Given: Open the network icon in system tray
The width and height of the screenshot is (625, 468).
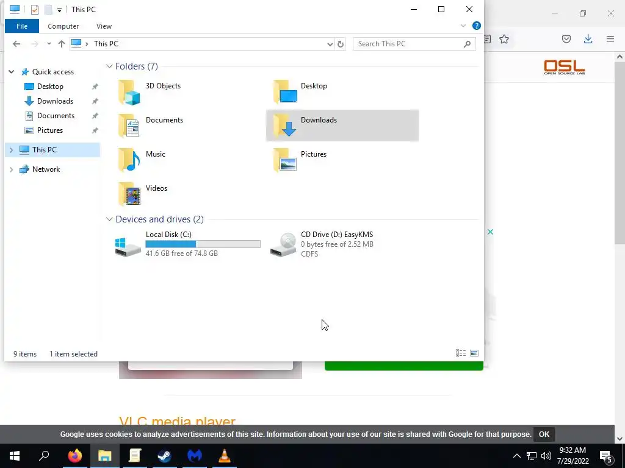Looking at the screenshot, I should tap(532, 456).
